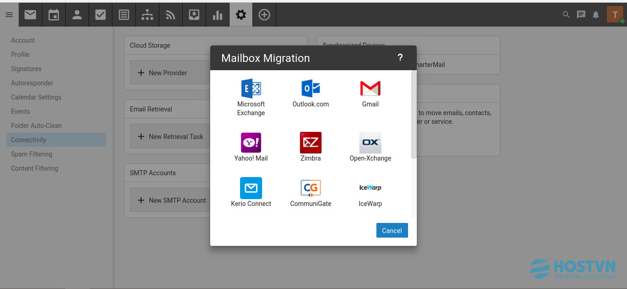Open the Settings gear icon

point(241,15)
